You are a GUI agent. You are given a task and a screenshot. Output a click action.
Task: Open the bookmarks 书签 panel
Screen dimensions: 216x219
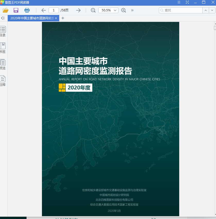pyautogui.click(x=3, y=48)
